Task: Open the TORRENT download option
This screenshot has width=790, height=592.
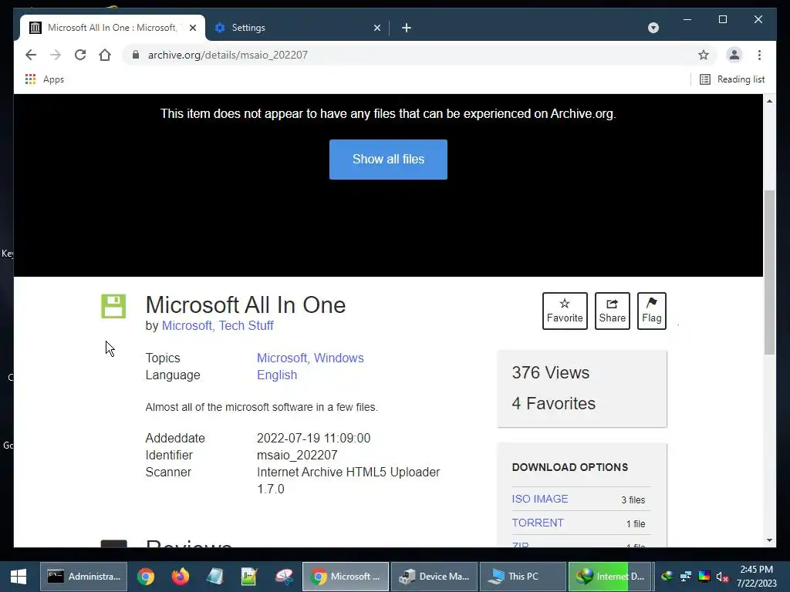Action: [x=538, y=523]
